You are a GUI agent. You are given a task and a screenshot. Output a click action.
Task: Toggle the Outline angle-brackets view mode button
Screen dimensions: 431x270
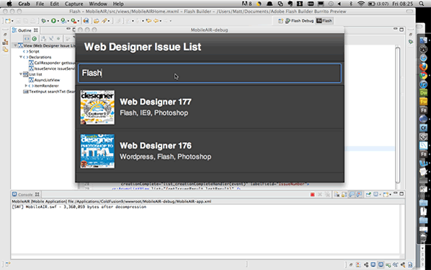pyautogui.click(x=27, y=39)
